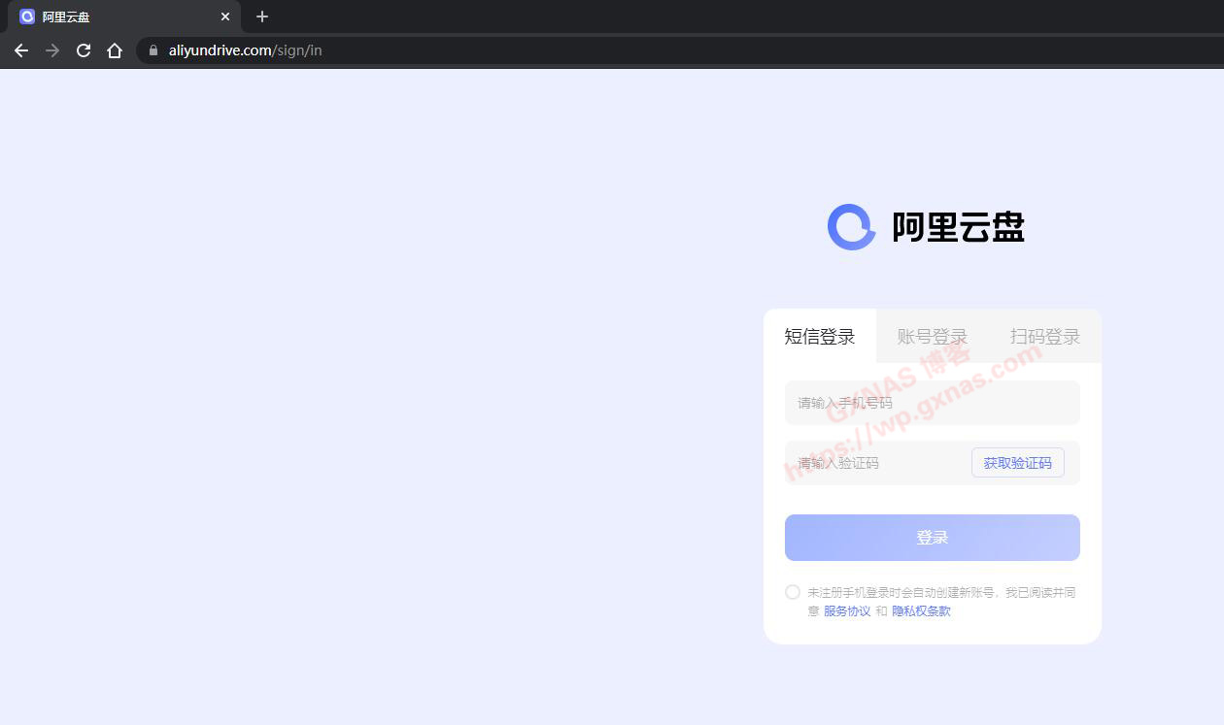
Task: Click the browser back arrow
Action: [21, 50]
